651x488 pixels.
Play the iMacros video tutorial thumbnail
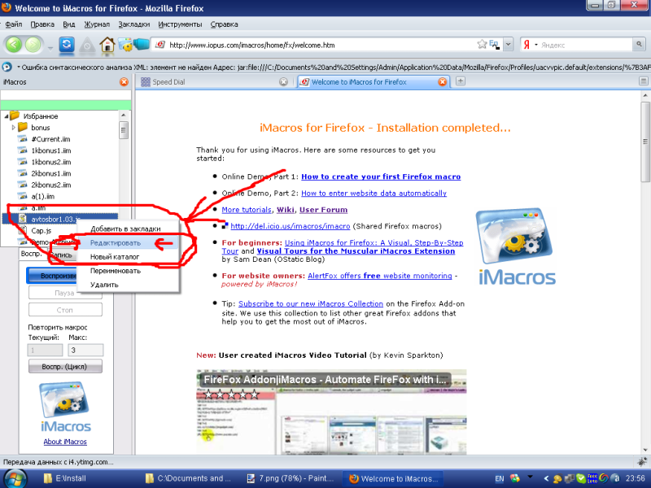coord(331,412)
